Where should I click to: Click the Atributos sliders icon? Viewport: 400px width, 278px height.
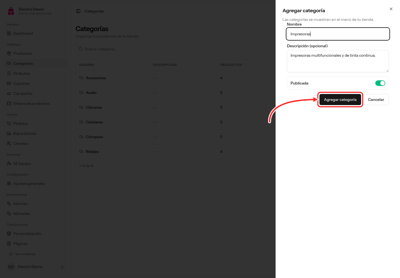(9, 73)
